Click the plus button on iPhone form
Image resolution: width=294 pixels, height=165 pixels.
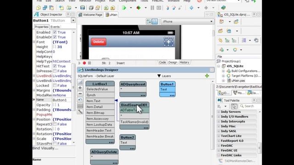point(169,42)
